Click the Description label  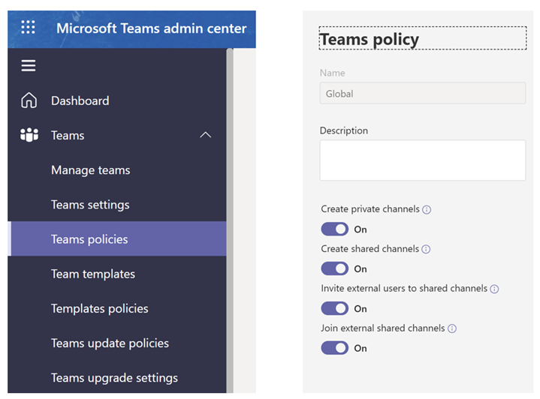(x=344, y=130)
